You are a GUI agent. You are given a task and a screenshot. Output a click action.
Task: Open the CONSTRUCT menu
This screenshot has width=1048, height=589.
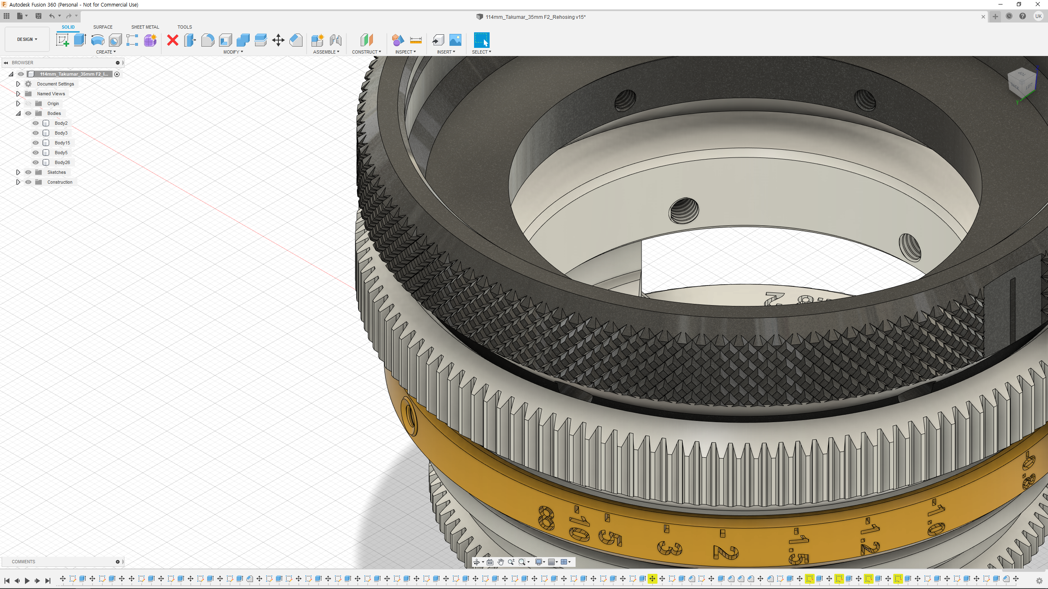click(366, 52)
